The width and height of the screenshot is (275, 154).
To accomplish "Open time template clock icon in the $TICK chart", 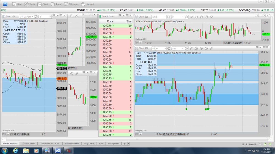I will 186,17.
